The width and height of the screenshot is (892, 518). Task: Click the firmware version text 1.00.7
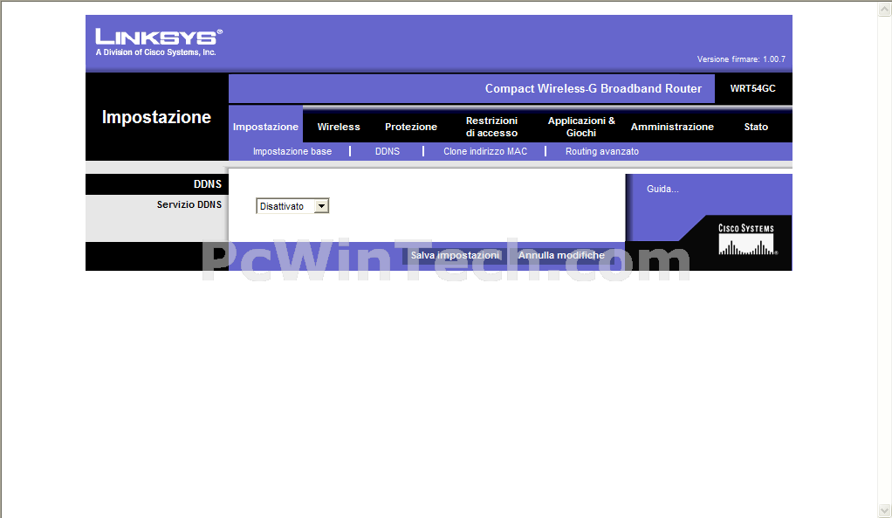click(x=741, y=59)
